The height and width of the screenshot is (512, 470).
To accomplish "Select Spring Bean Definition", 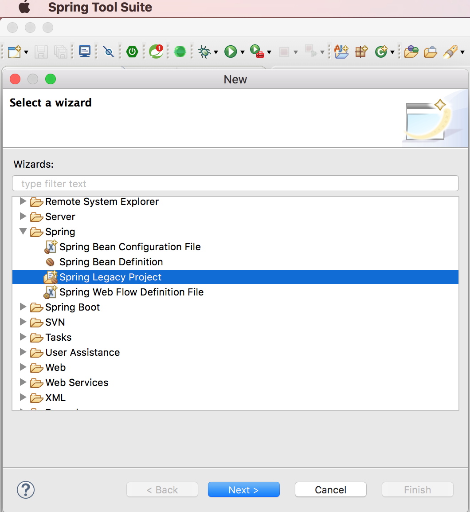I will [111, 262].
